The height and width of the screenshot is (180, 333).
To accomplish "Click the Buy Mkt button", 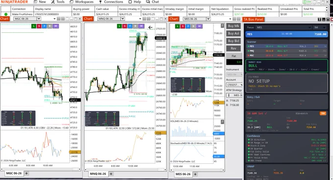I will [x=234, y=26].
